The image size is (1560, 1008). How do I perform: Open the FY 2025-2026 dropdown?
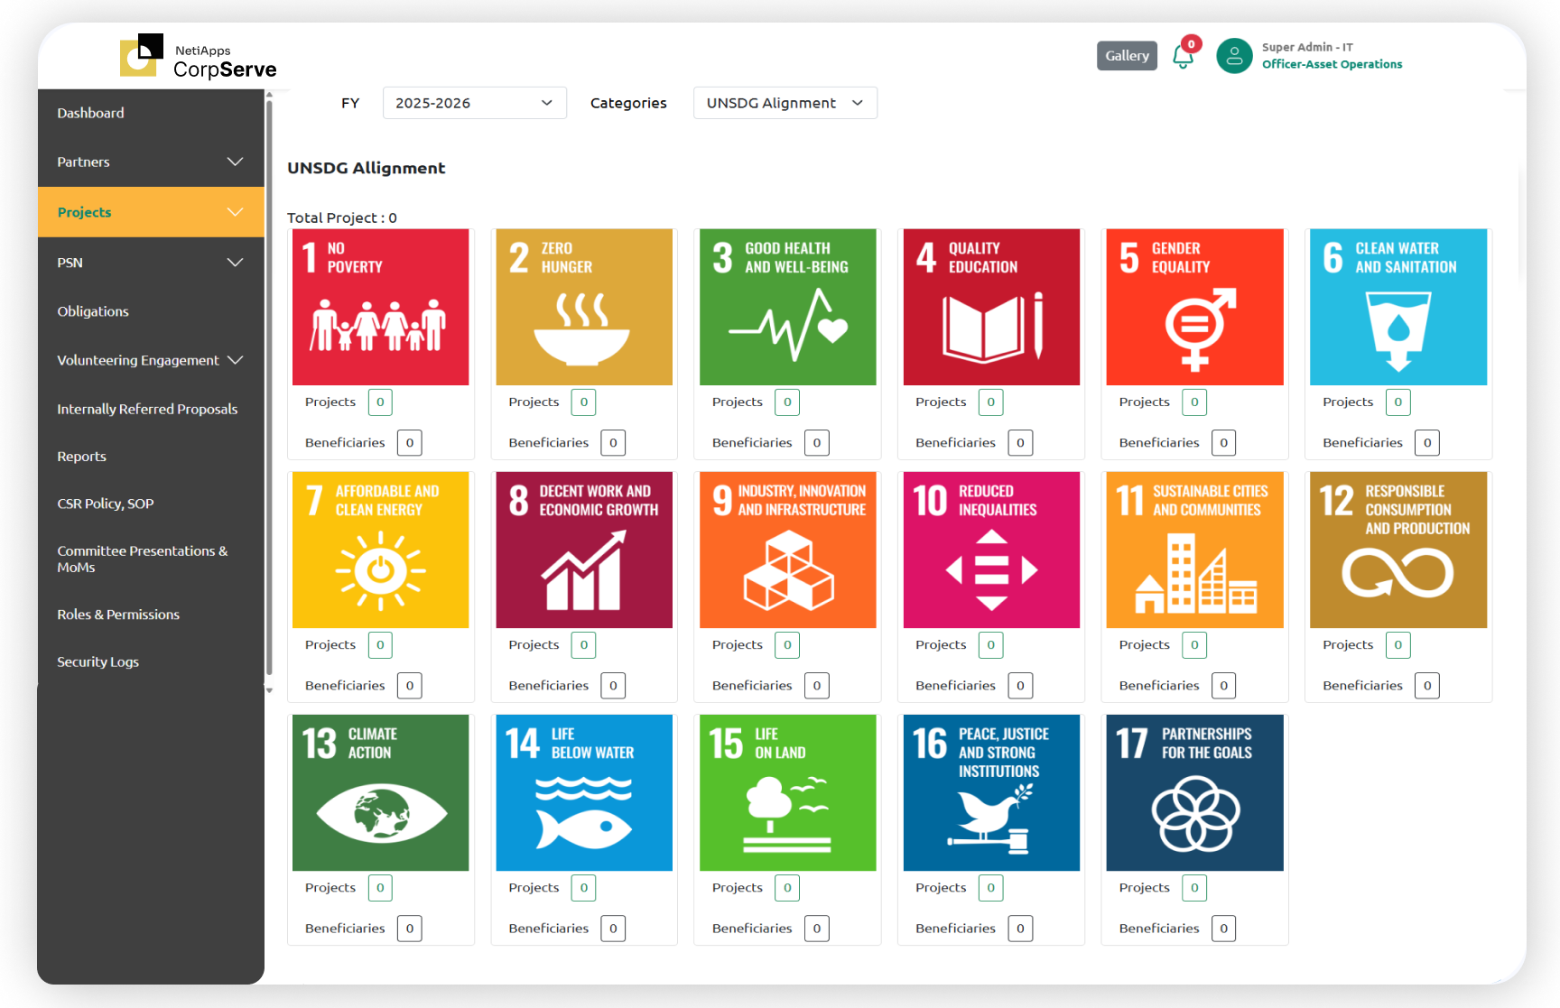tap(474, 103)
